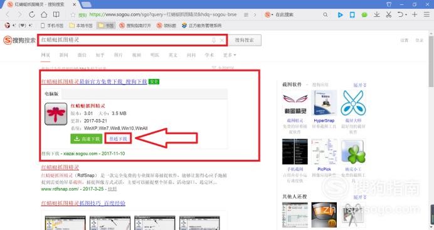The height and width of the screenshot is (230, 434).
Task: Switch to the 学术 search tab
Action: [x=209, y=55]
